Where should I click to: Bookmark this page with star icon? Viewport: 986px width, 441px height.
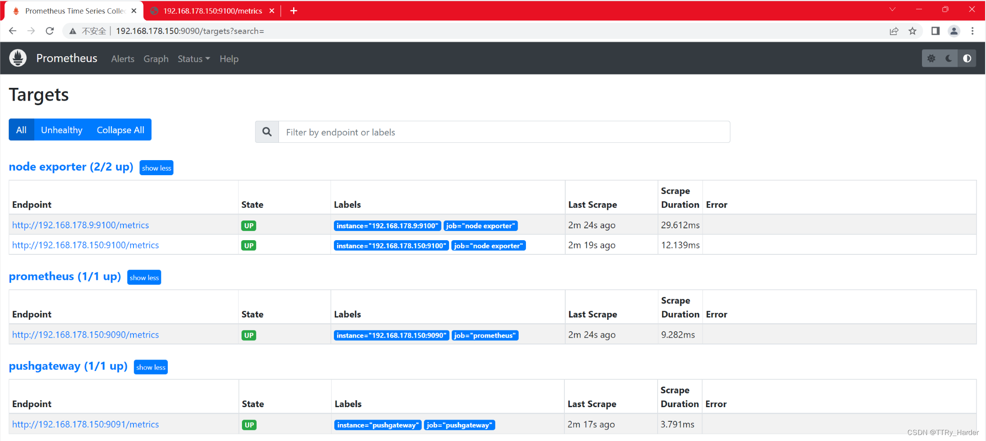pyautogui.click(x=912, y=31)
